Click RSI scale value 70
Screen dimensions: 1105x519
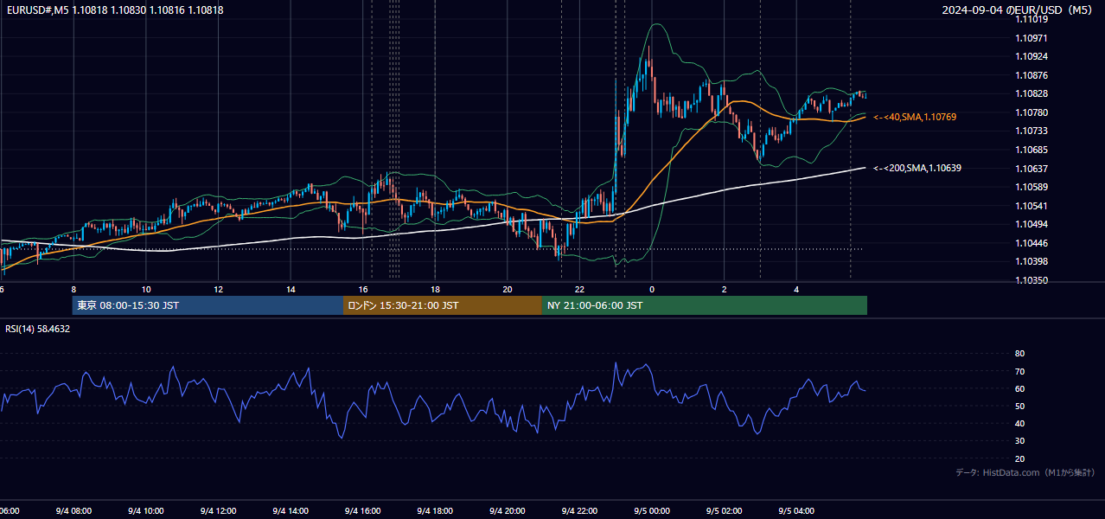click(1019, 371)
